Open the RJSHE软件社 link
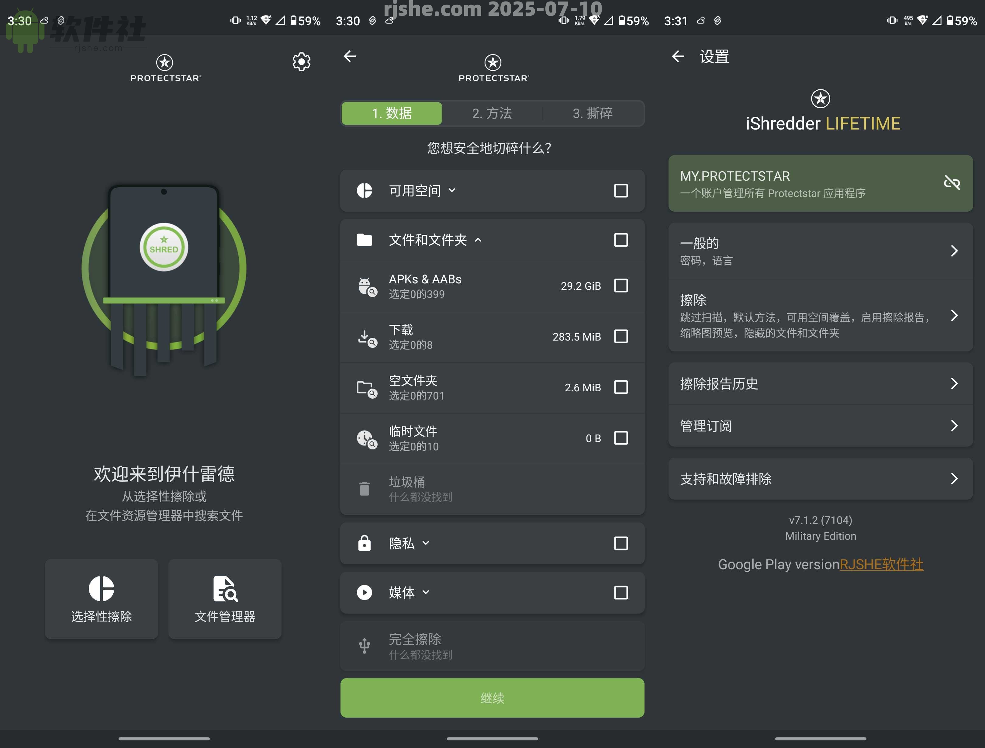The width and height of the screenshot is (985, 748). [x=881, y=564]
